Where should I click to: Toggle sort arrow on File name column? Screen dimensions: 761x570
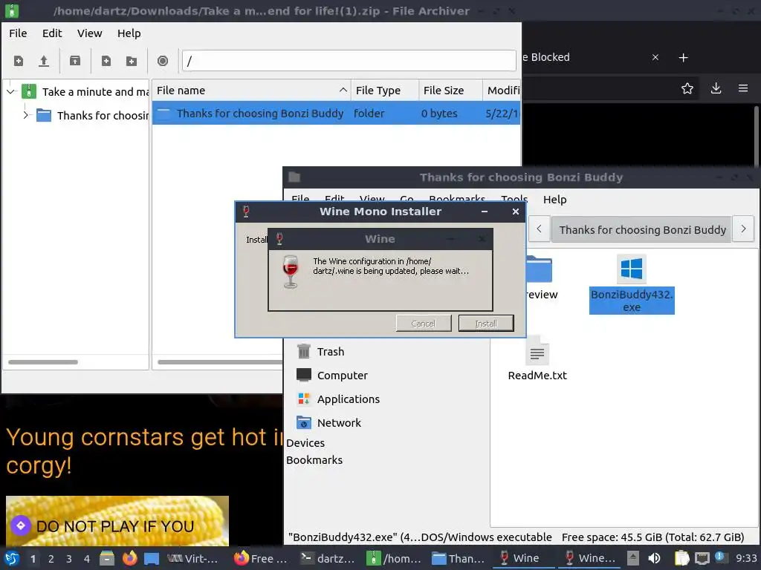343,90
